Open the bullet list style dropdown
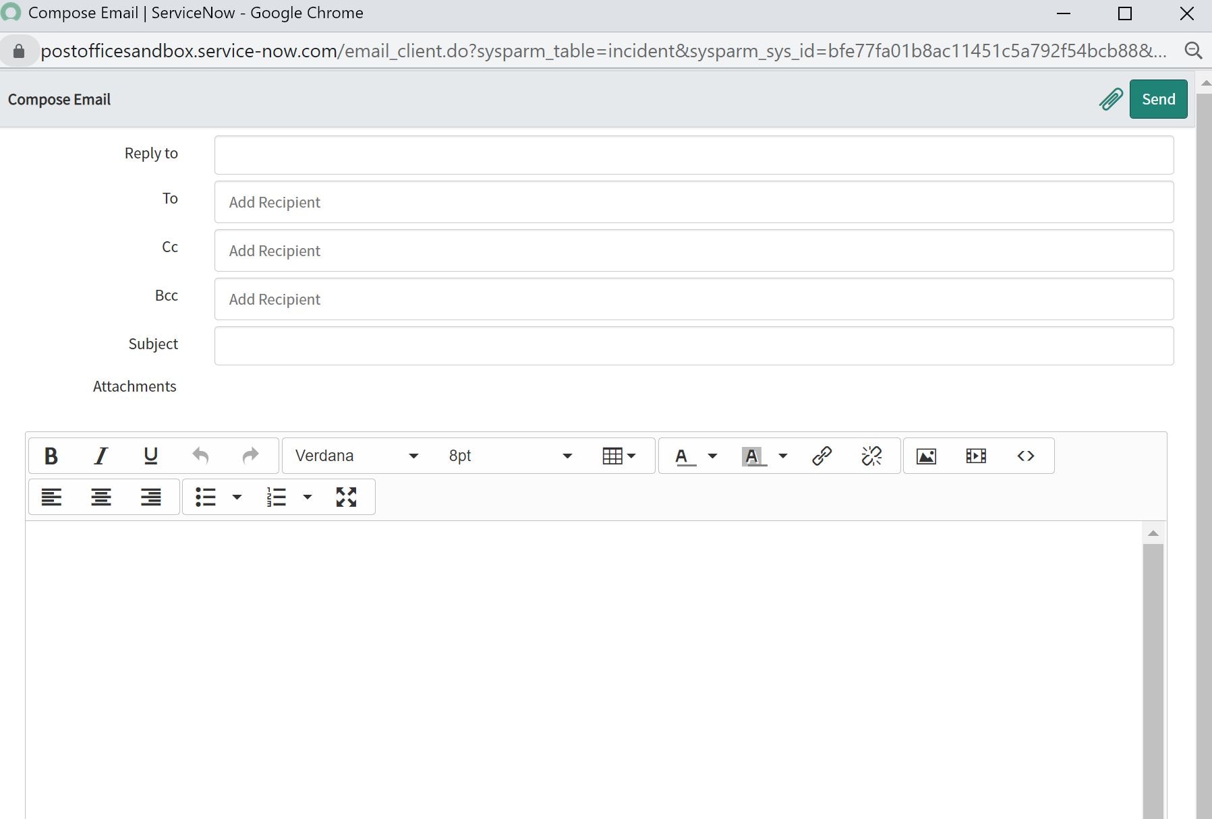The width and height of the screenshot is (1212, 819). 236,497
